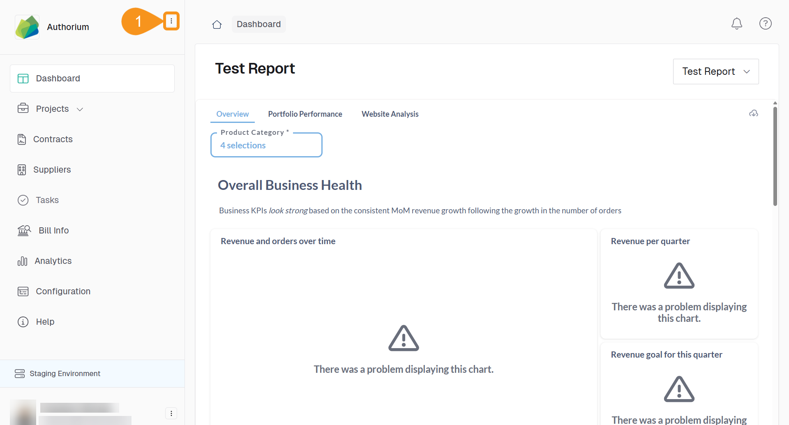Go to Contracts in sidebar

(53, 139)
